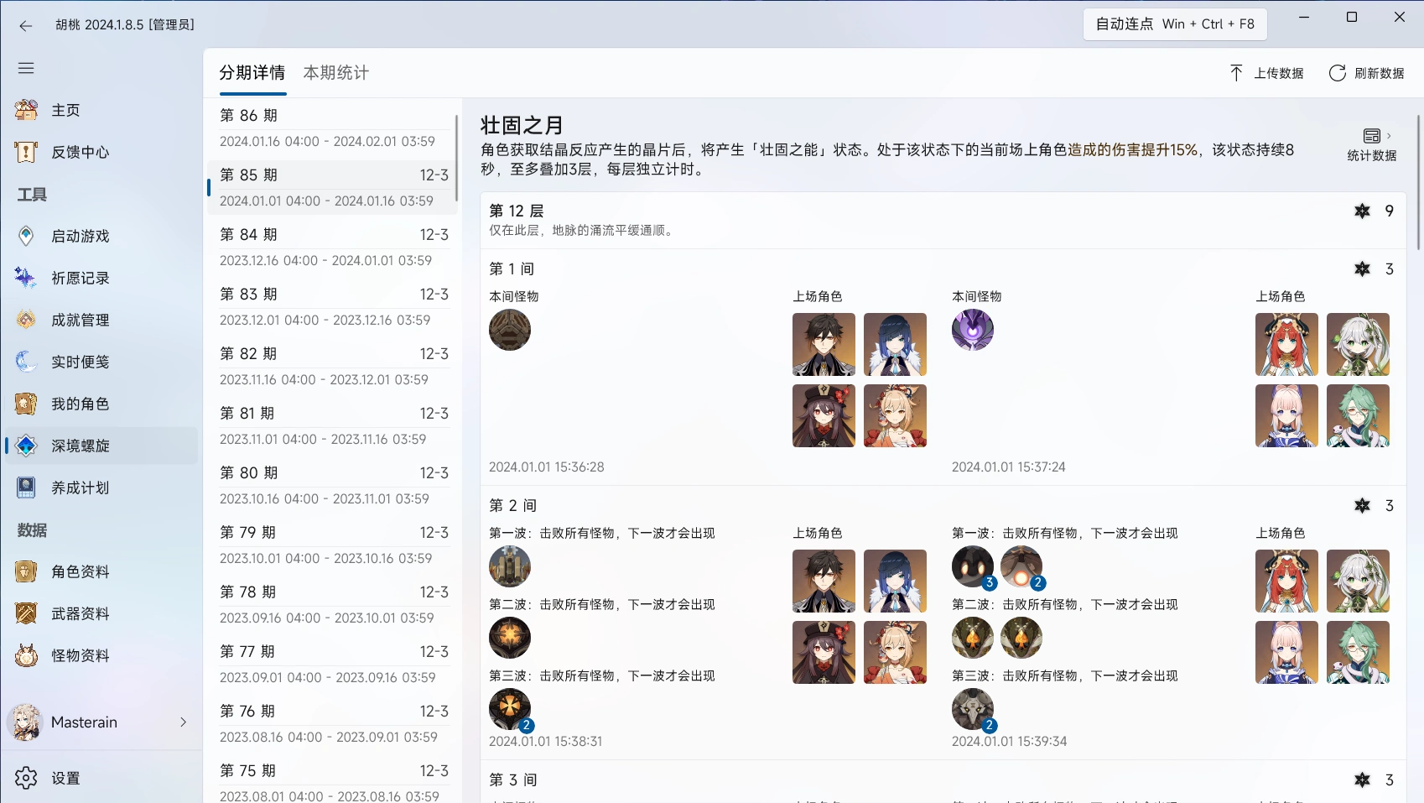Switch to the 本期统计 tab
The width and height of the screenshot is (1424, 803).
tap(336, 72)
